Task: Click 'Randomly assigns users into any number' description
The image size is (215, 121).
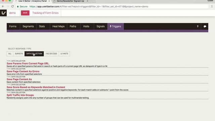Action: coord(48,98)
